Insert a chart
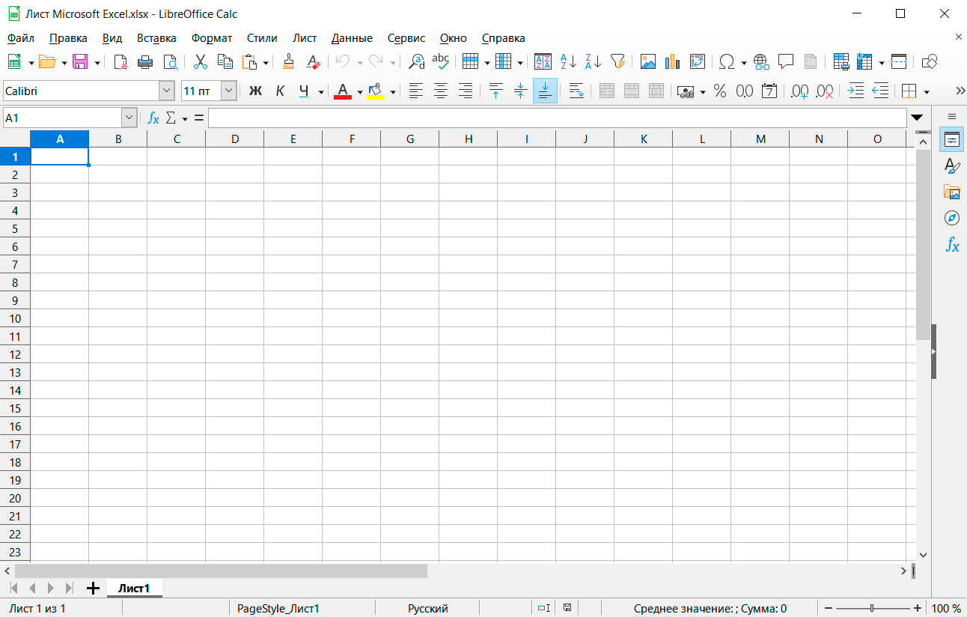967x617 pixels. [x=672, y=62]
